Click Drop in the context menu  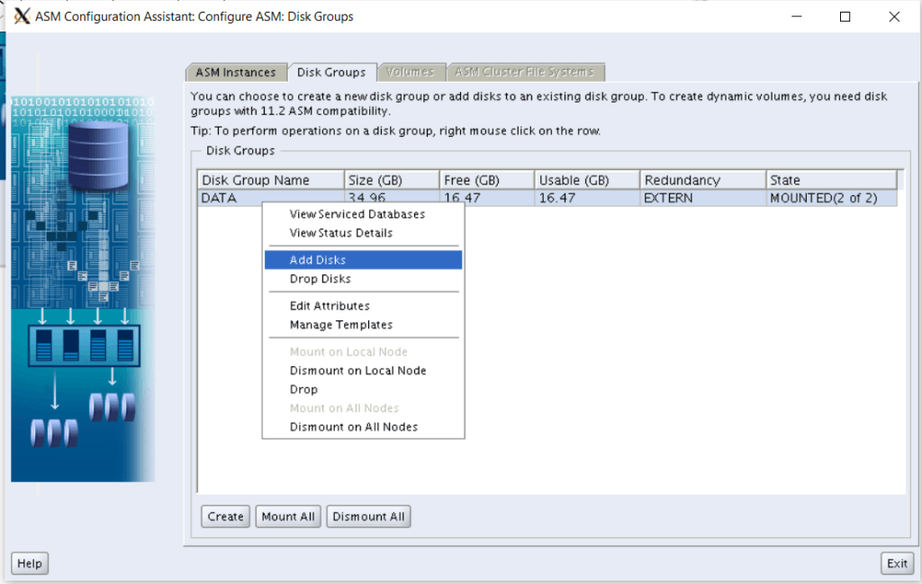click(303, 390)
